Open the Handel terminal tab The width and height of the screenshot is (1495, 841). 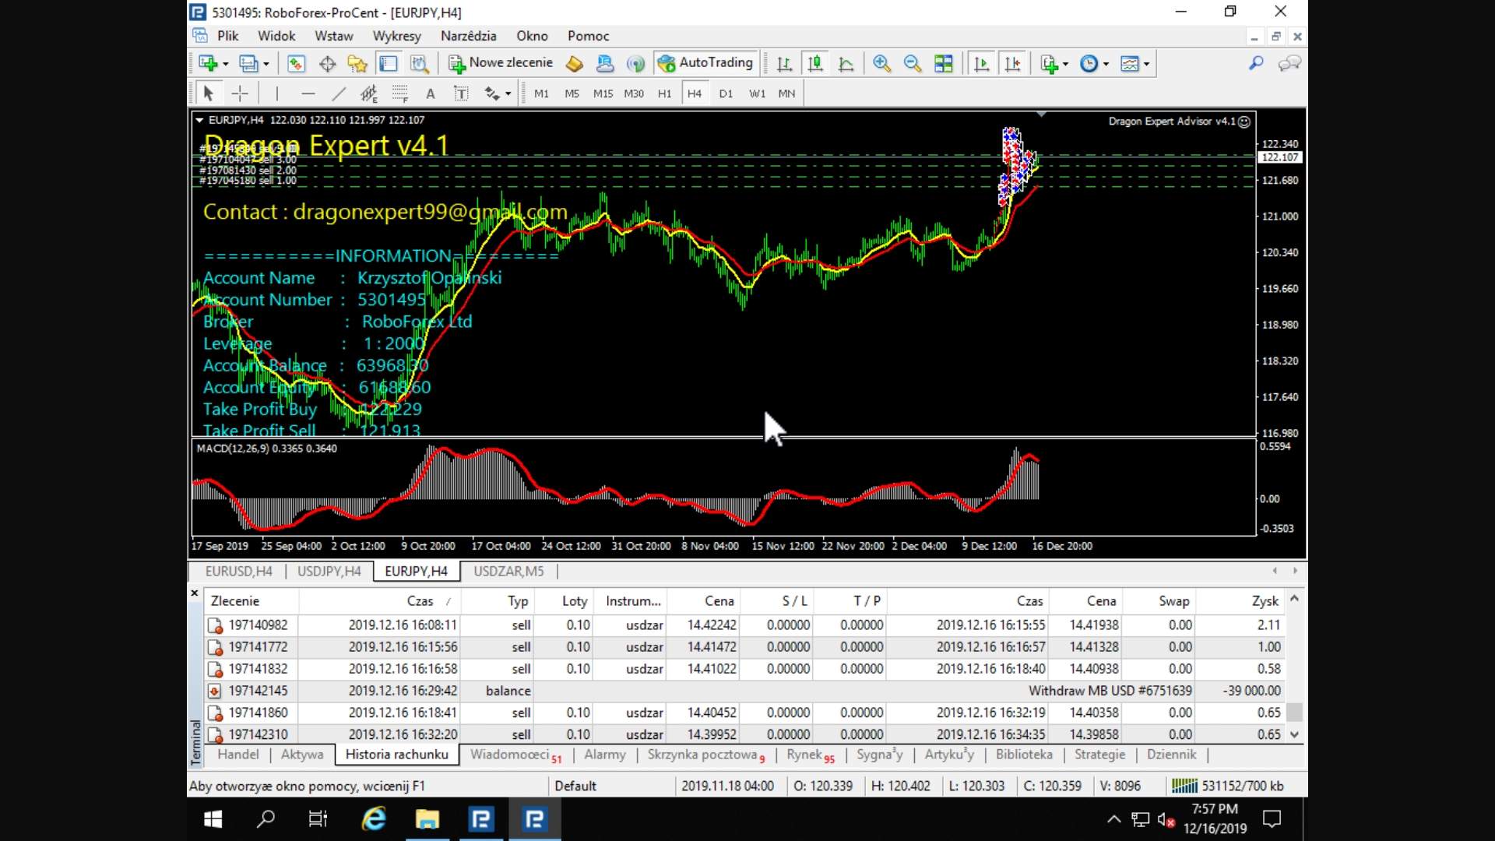237,755
